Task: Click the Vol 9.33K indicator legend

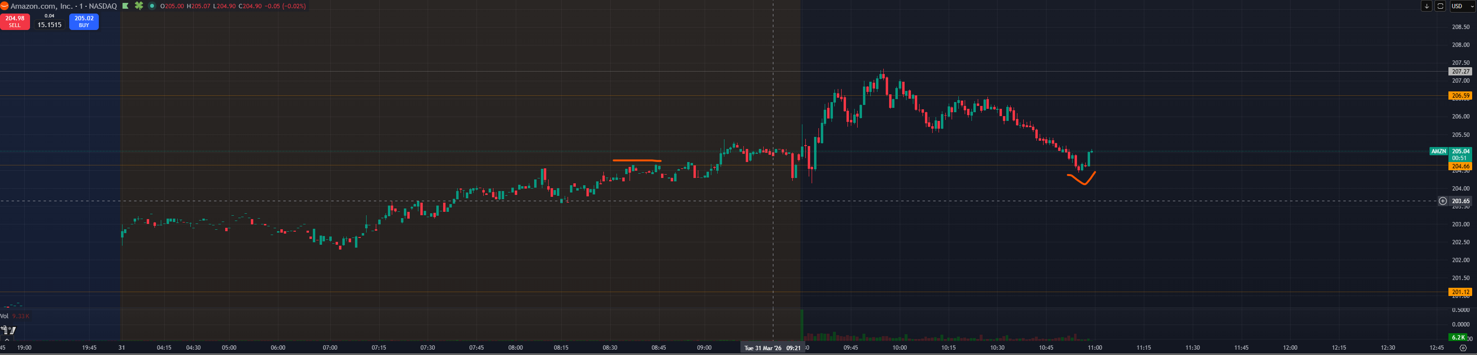Action: pos(15,316)
